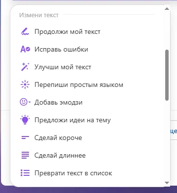Click the scrollbar down arrow

(x=167, y=183)
